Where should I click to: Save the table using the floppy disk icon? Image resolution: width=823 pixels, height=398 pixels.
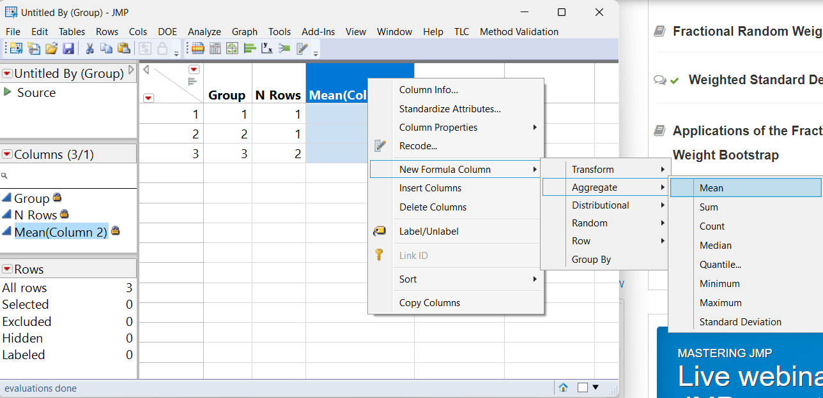[x=68, y=48]
